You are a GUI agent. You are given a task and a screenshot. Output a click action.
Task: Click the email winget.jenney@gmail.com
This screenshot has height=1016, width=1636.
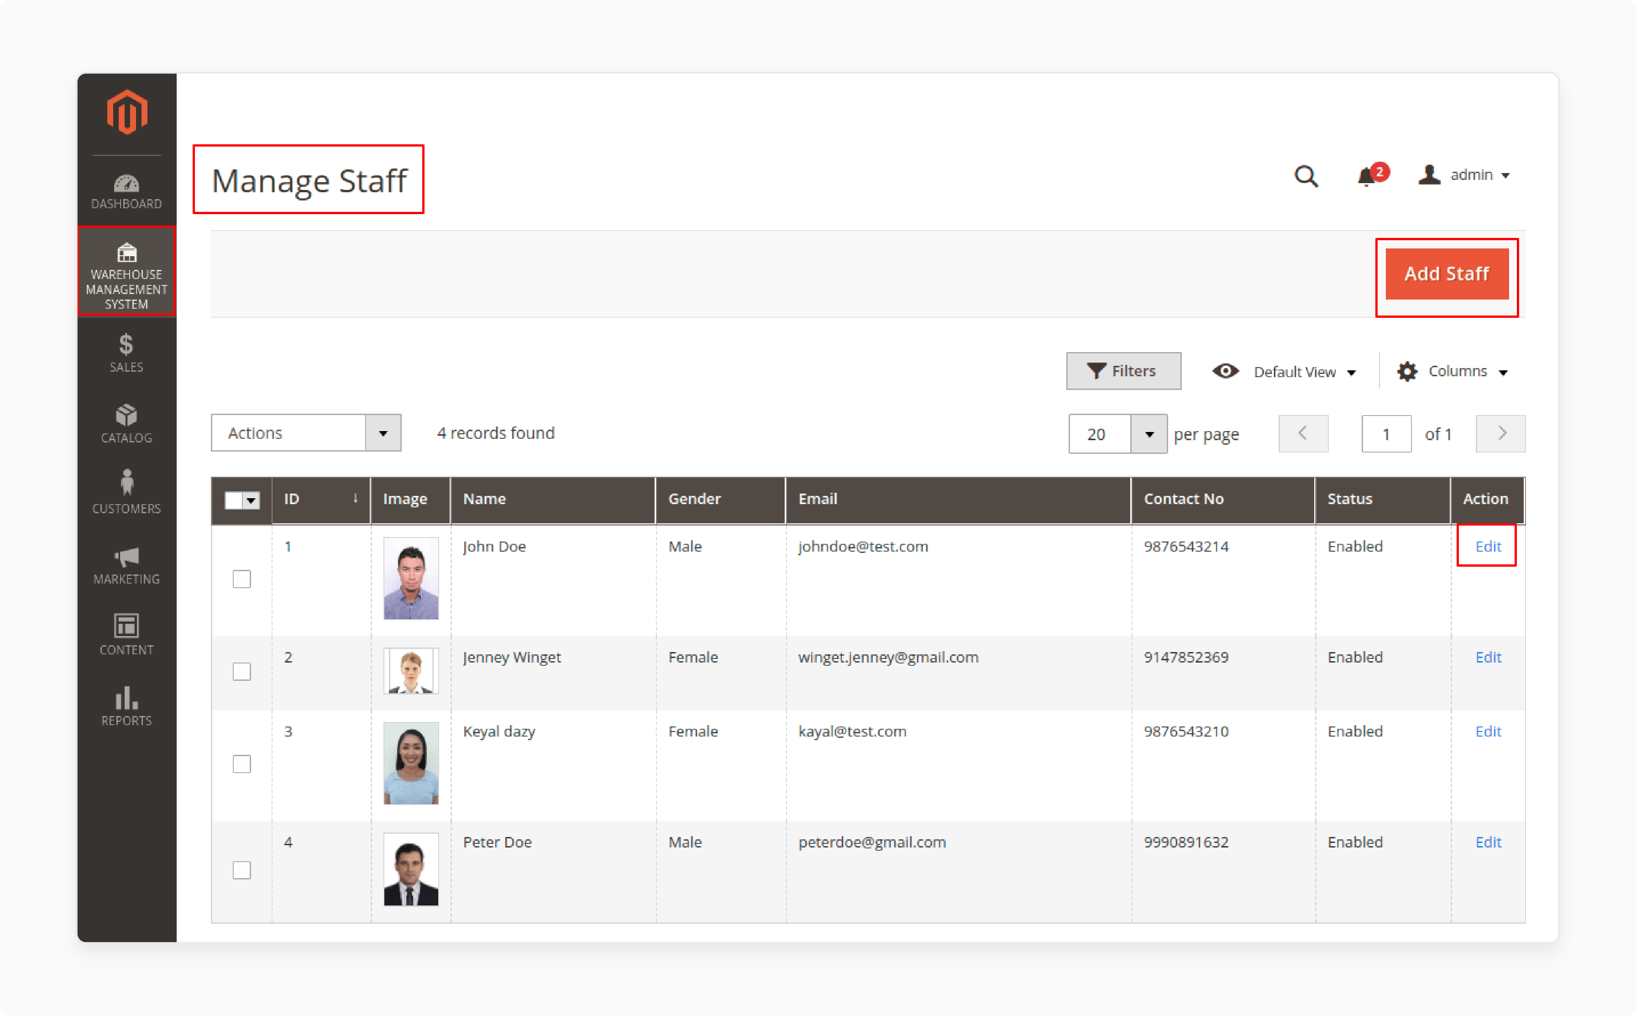tap(888, 658)
